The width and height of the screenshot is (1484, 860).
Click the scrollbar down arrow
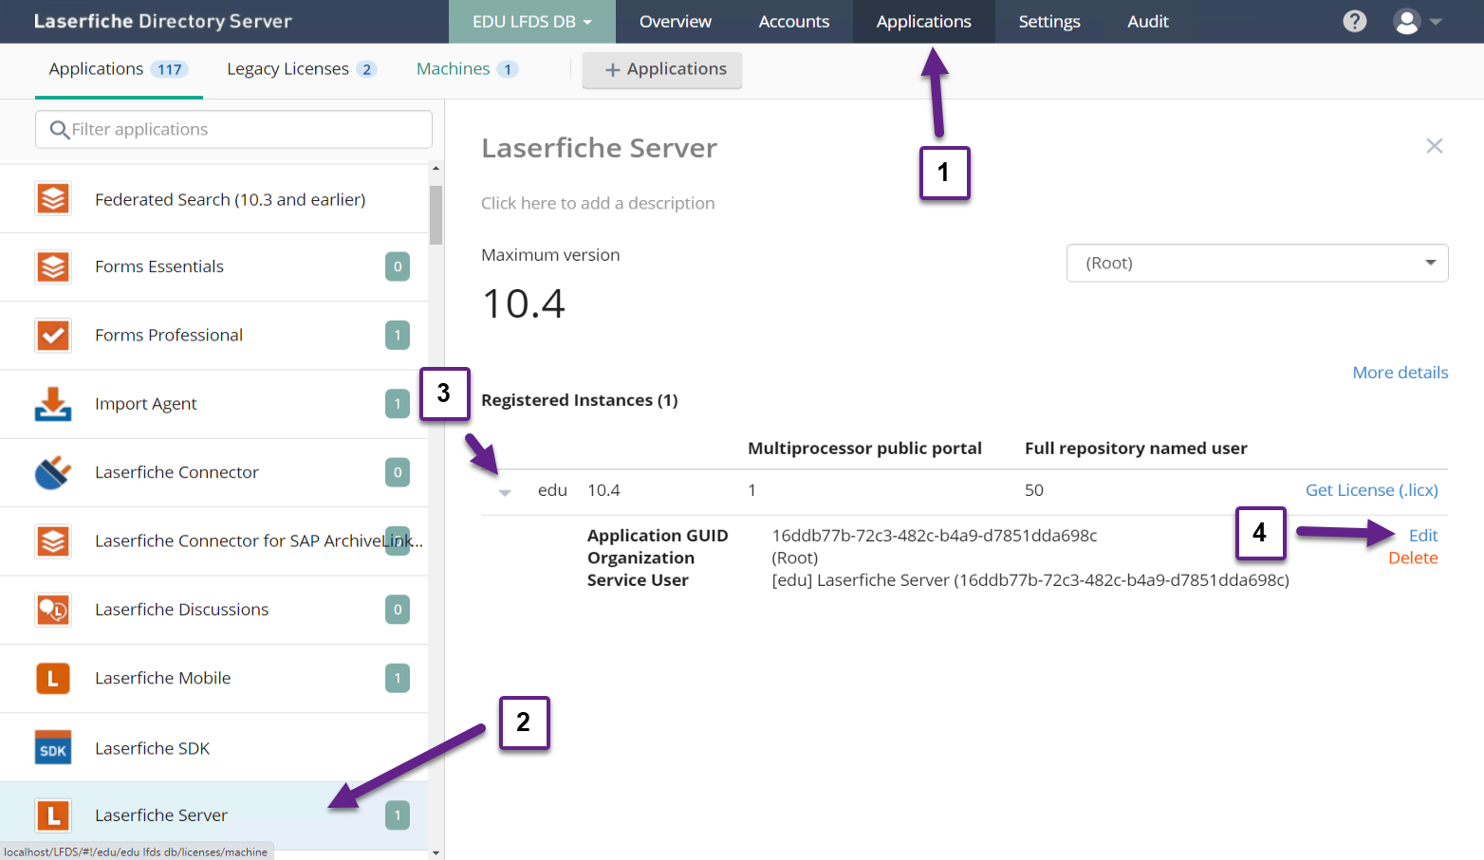(x=436, y=853)
